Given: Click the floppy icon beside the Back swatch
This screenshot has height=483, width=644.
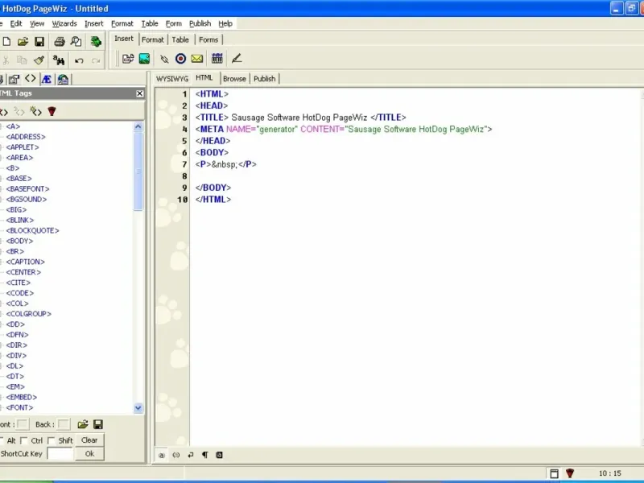Looking at the screenshot, I should tap(98, 424).
